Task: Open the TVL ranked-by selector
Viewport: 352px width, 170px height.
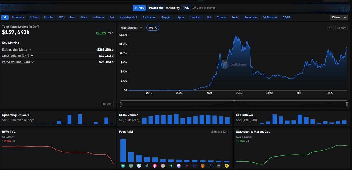Action: (x=186, y=8)
